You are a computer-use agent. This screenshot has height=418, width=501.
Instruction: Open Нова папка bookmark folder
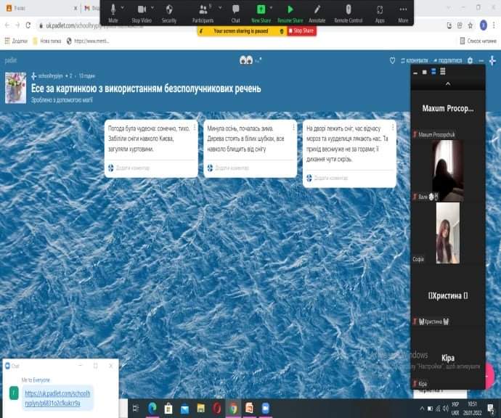[x=47, y=41]
